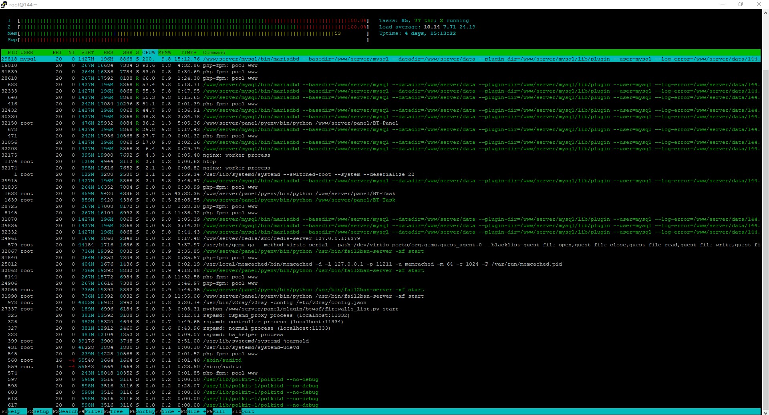Sort by the MEM% column header
The width and height of the screenshot is (769, 415).
click(x=165, y=52)
